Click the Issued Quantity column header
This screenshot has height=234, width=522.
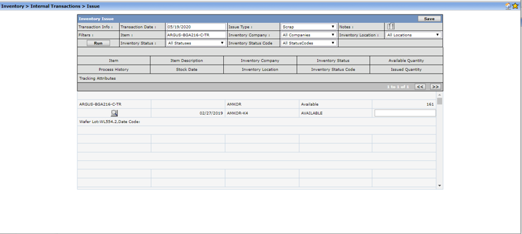coord(406,70)
